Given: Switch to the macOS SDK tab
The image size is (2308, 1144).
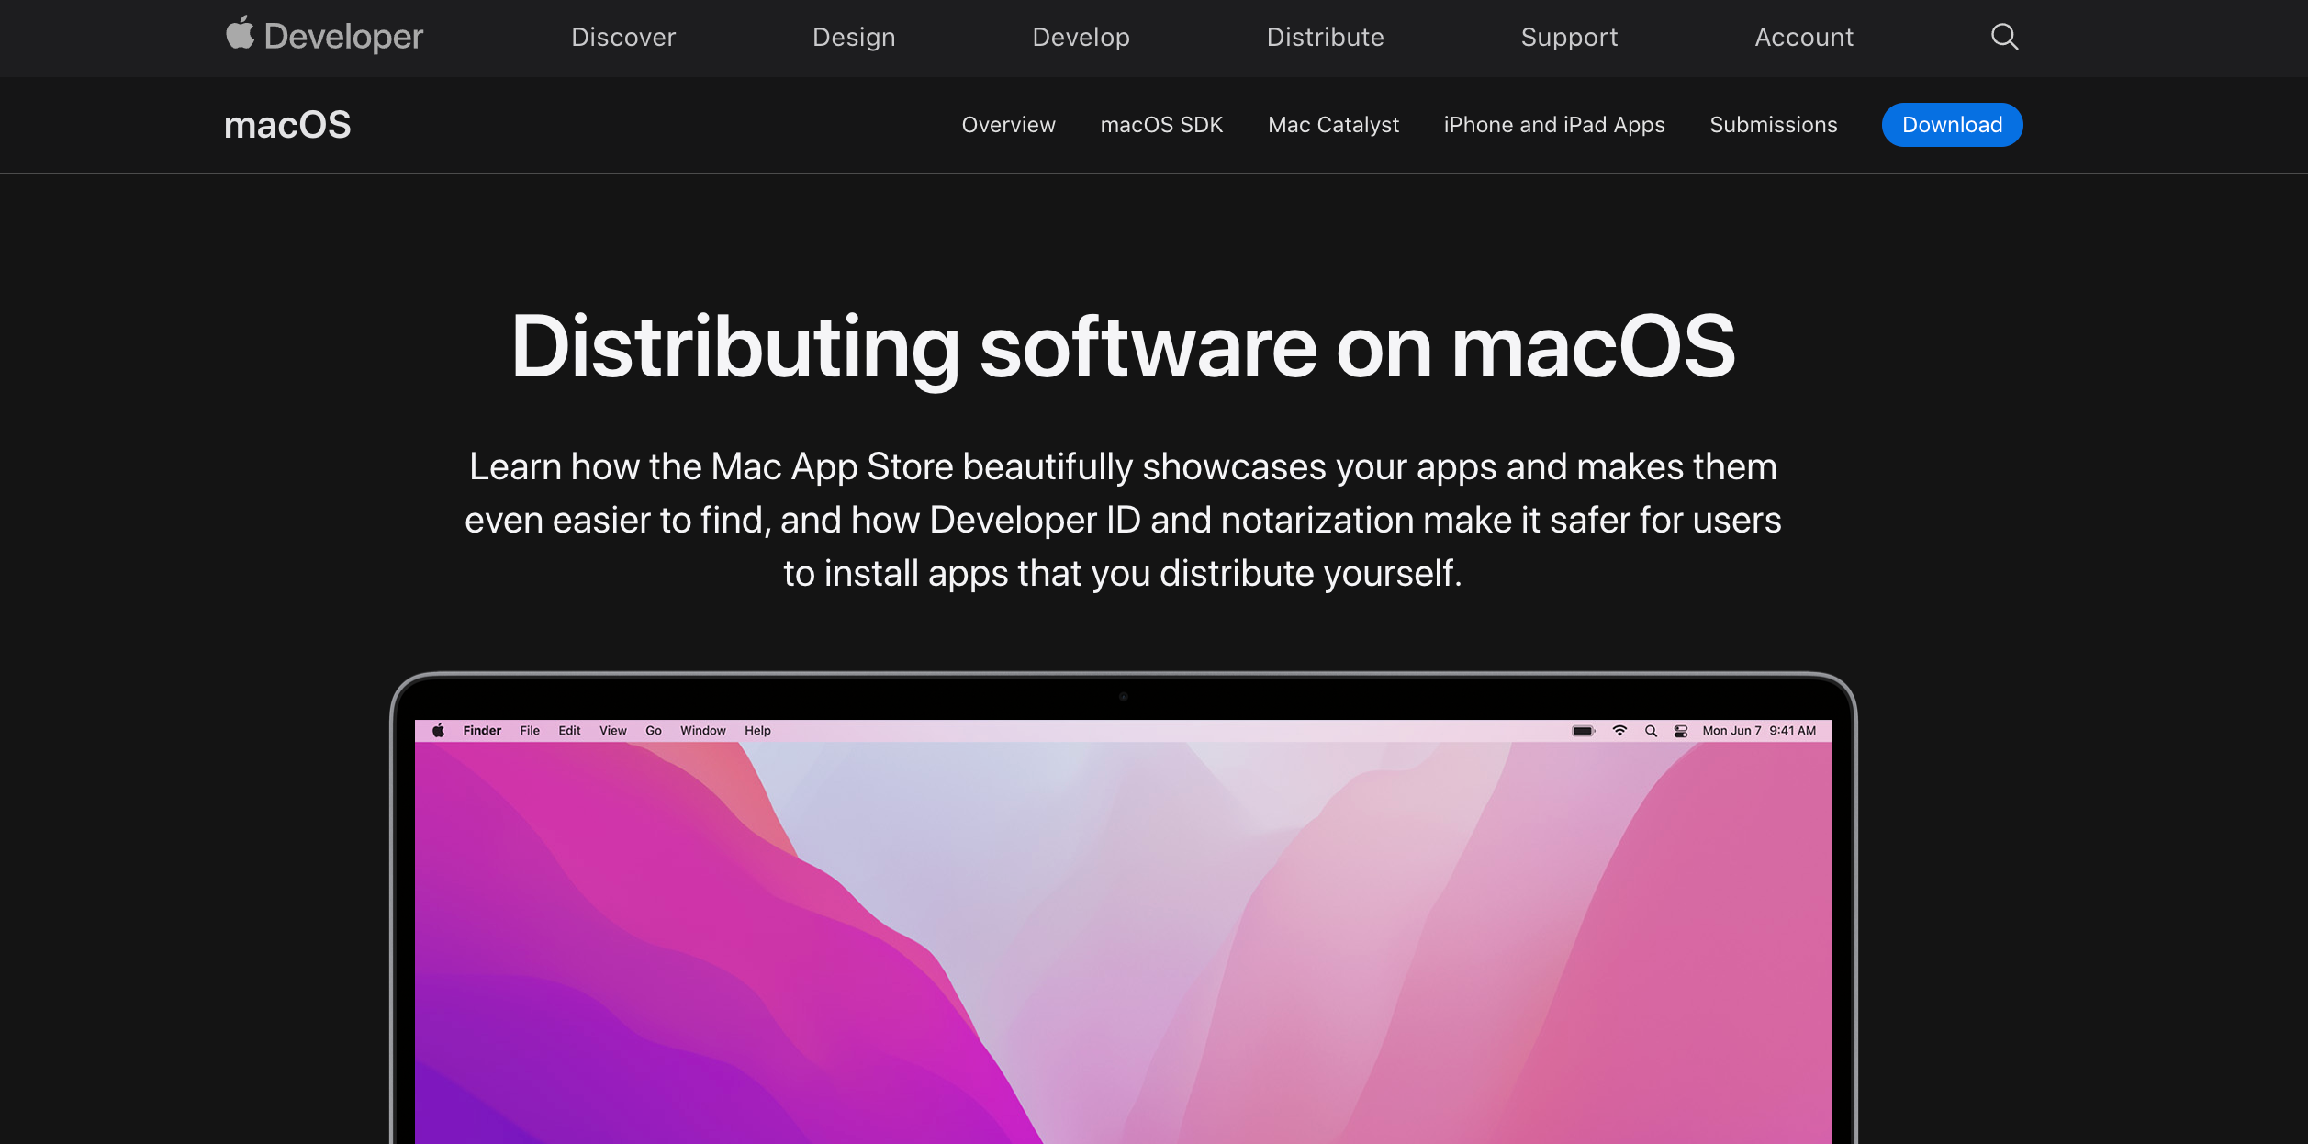Looking at the screenshot, I should (x=1161, y=125).
